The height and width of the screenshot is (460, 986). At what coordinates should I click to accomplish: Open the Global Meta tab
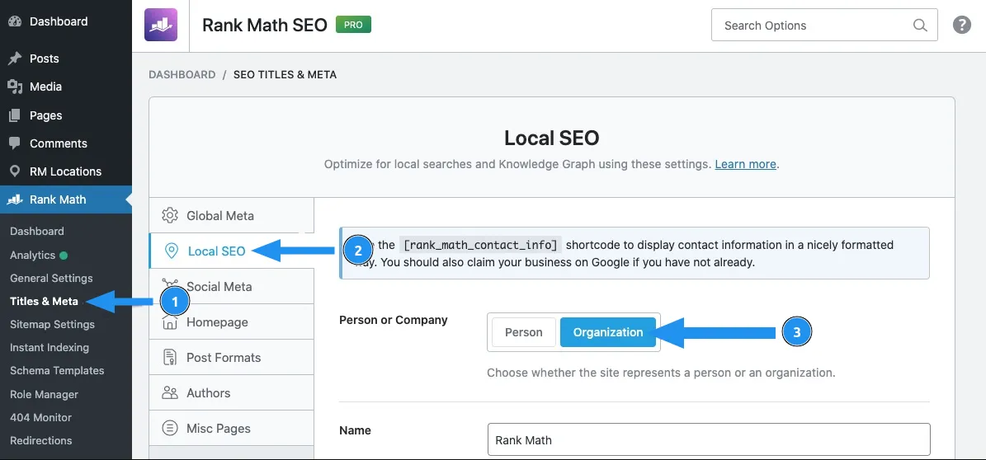pyautogui.click(x=231, y=215)
